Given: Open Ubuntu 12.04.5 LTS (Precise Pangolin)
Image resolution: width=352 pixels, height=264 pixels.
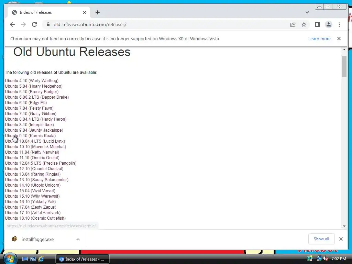Looking at the screenshot, I should click(41, 163).
